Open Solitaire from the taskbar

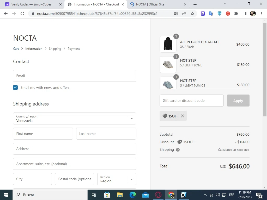pyautogui.click(x=184, y=195)
